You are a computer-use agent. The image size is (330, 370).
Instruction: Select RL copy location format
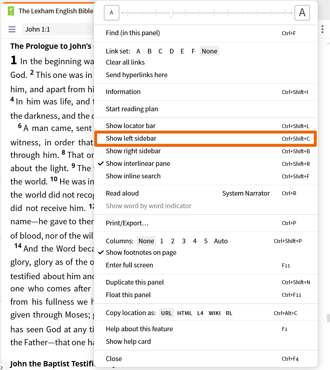pos(229,313)
